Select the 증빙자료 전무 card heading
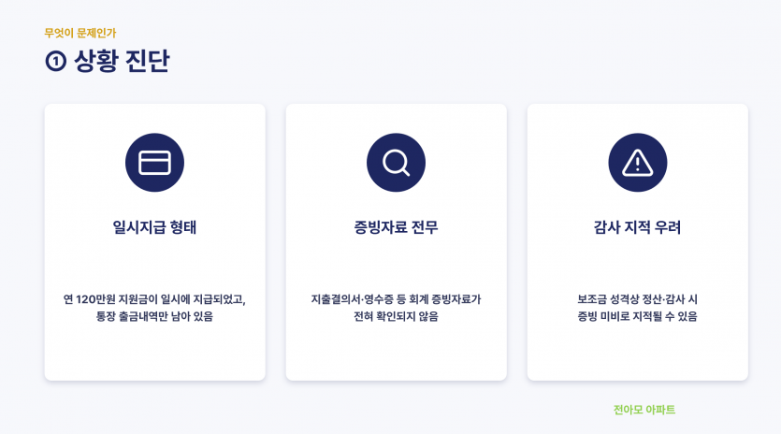The width and height of the screenshot is (781, 434). pos(396,227)
